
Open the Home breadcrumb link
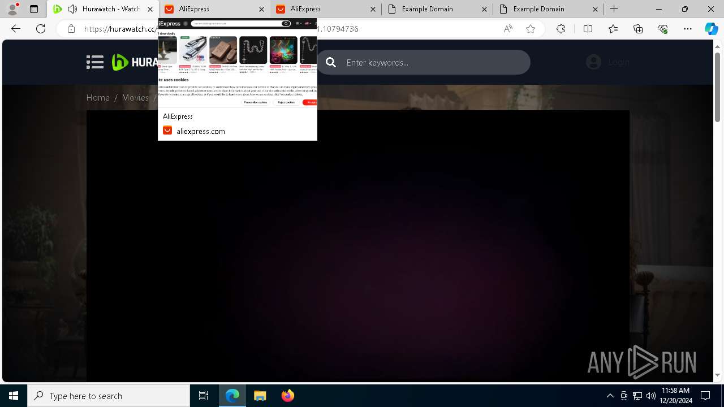point(98,97)
